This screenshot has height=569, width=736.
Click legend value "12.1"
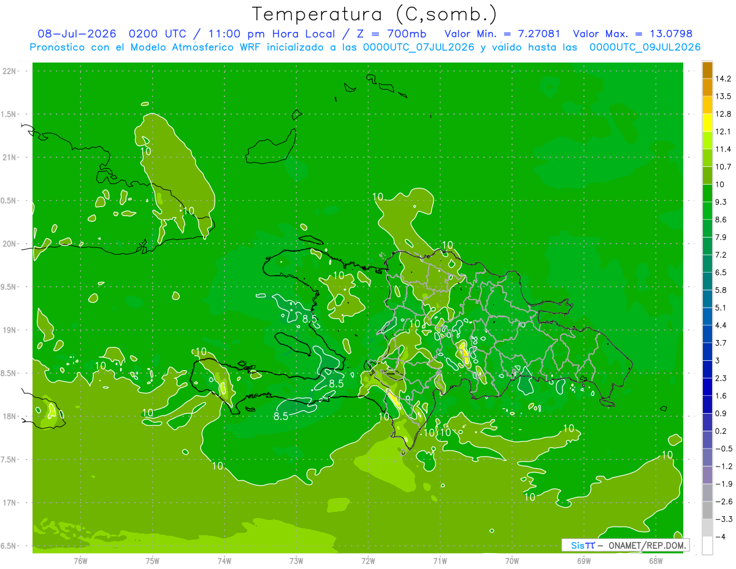coord(723,131)
